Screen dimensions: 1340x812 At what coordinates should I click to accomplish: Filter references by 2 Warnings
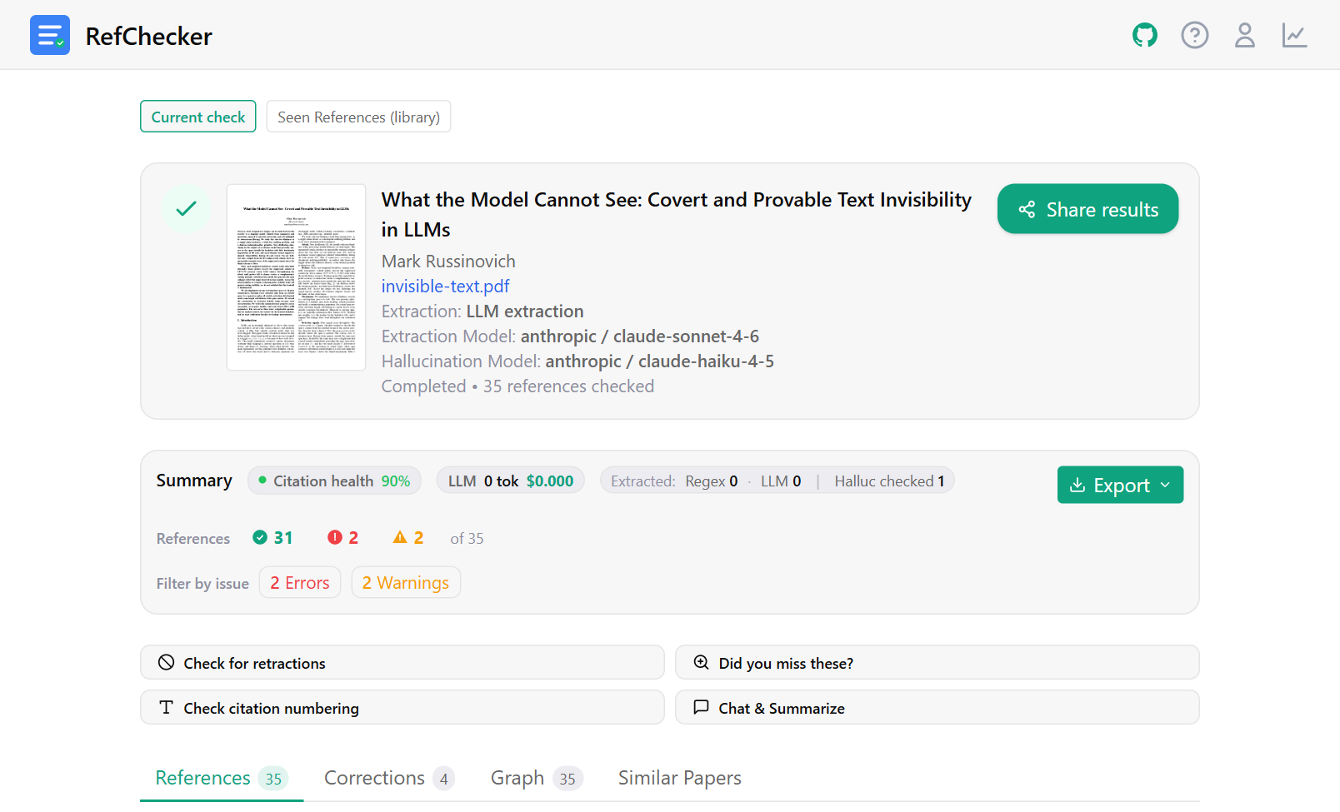[406, 583]
